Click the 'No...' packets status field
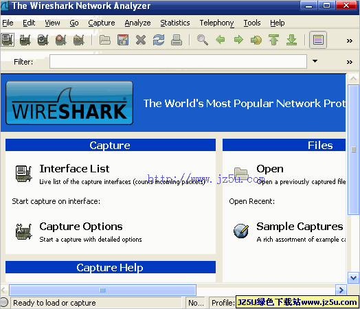Viewport: 360px width, 309px height. click(x=196, y=303)
